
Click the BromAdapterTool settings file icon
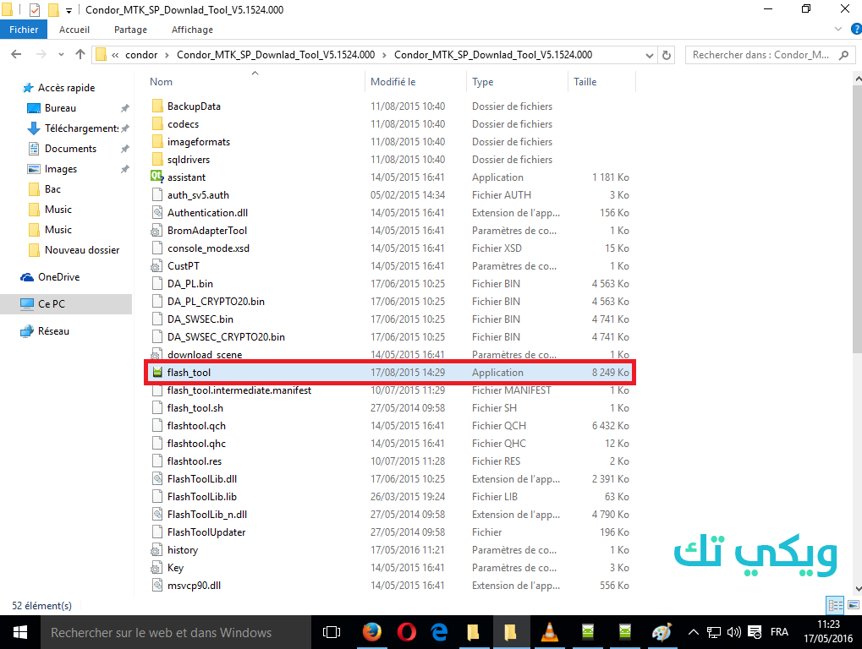pyautogui.click(x=157, y=231)
